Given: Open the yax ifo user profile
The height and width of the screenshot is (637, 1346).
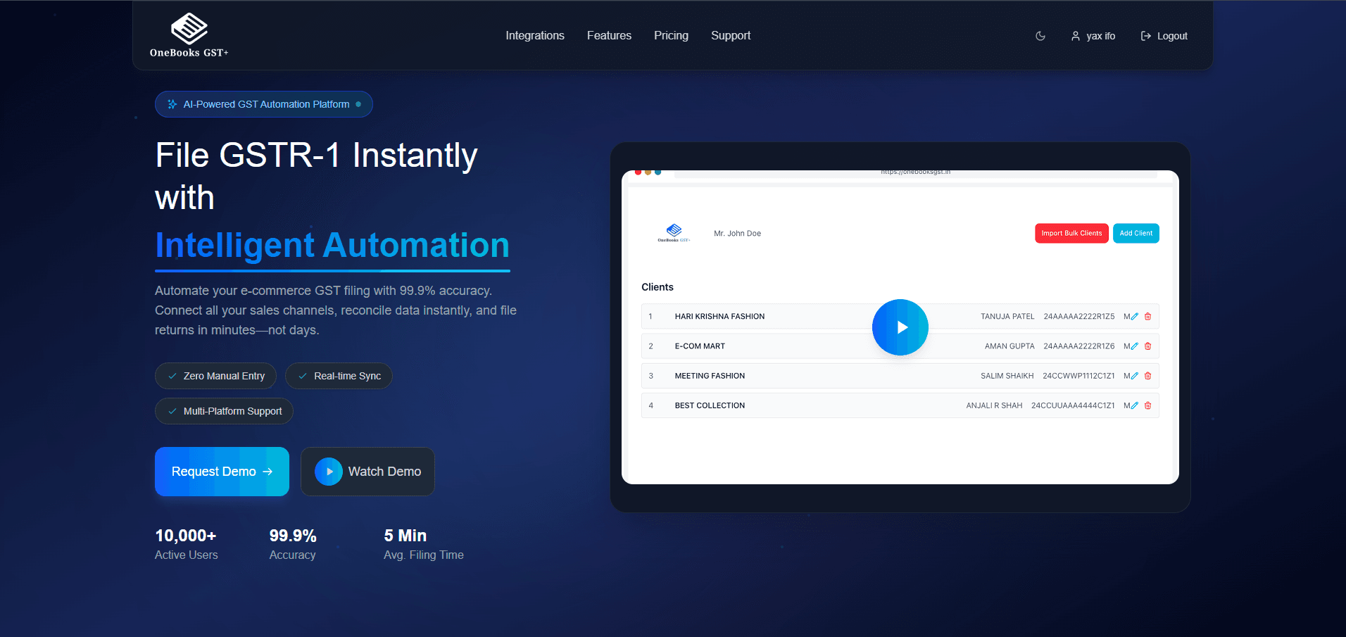Looking at the screenshot, I should [x=1093, y=36].
